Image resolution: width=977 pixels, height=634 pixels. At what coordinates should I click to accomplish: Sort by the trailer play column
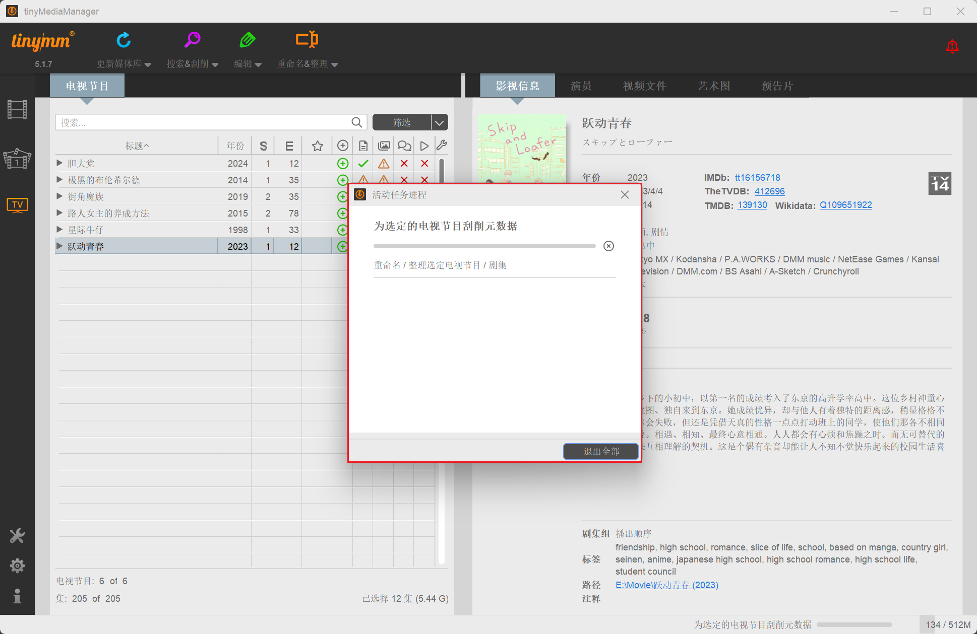pos(424,146)
